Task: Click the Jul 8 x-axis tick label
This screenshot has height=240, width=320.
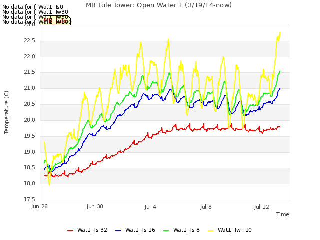Action: pyautogui.click(x=206, y=207)
